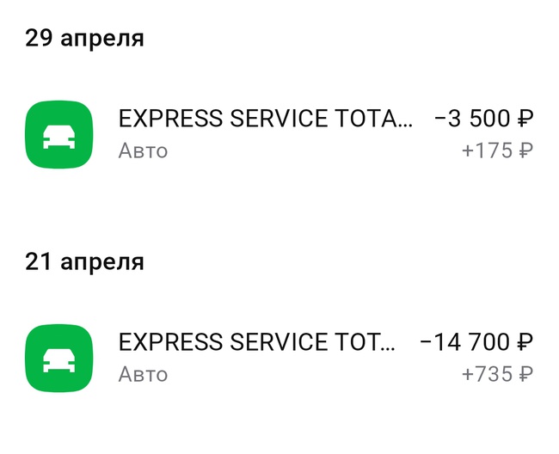
Task: Tap the ellipsis ending the second merchant name
Action: point(386,348)
